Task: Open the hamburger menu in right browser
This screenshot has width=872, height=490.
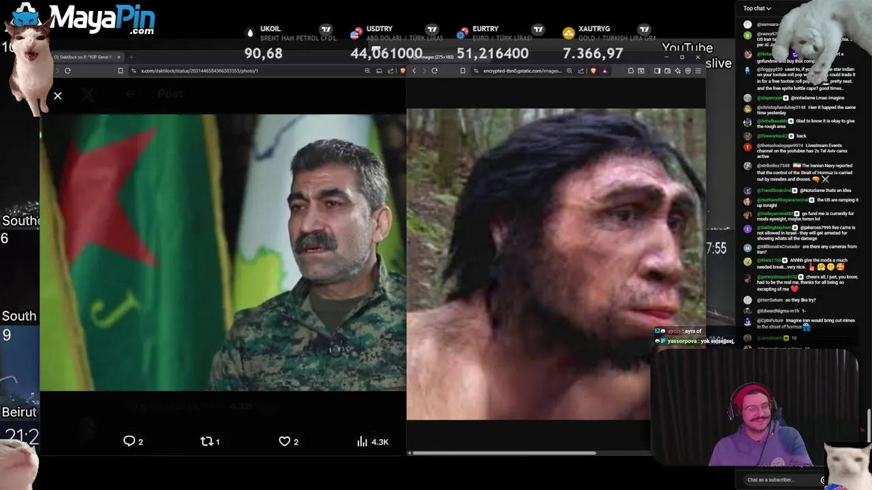Action: [698, 71]
